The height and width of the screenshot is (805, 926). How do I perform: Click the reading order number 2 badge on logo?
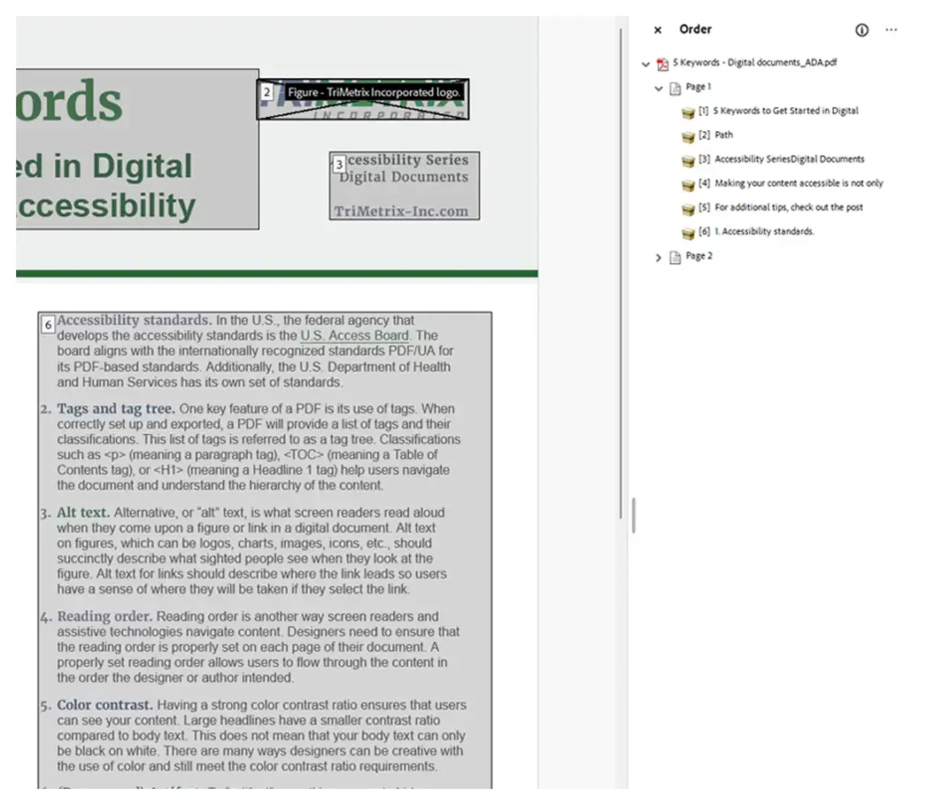pyautogui.click(x=267, y=92)
